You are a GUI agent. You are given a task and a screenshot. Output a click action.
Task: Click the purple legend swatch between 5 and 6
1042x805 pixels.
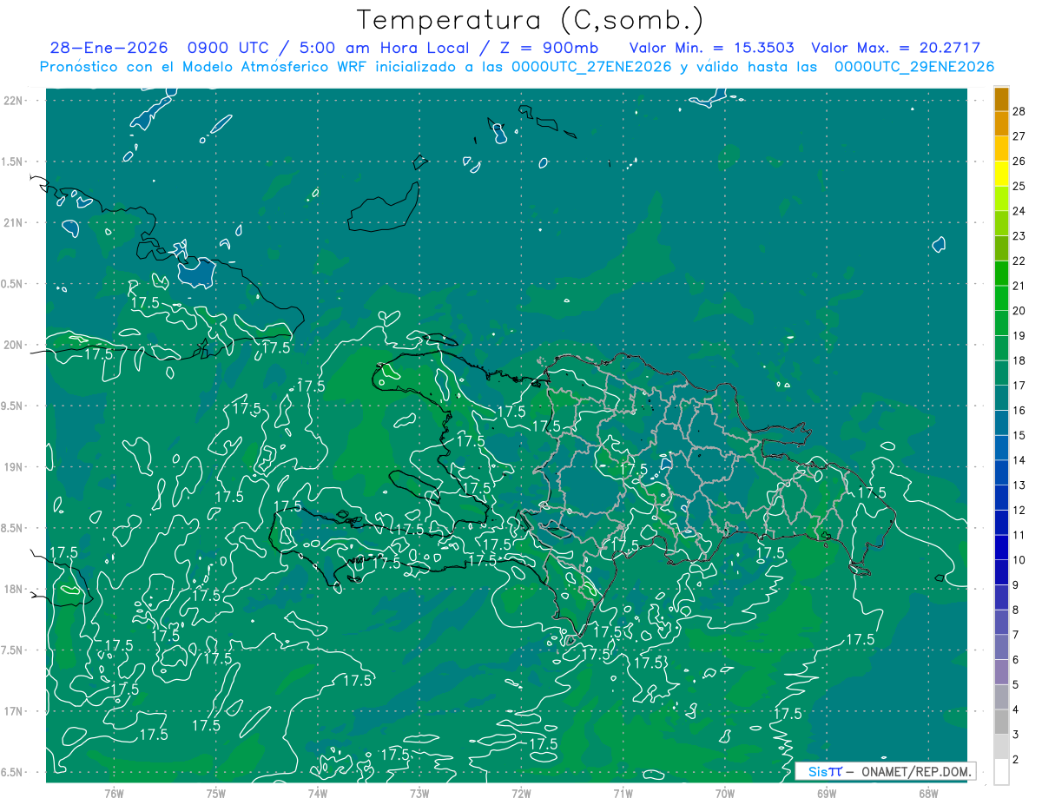(1001, 672)
